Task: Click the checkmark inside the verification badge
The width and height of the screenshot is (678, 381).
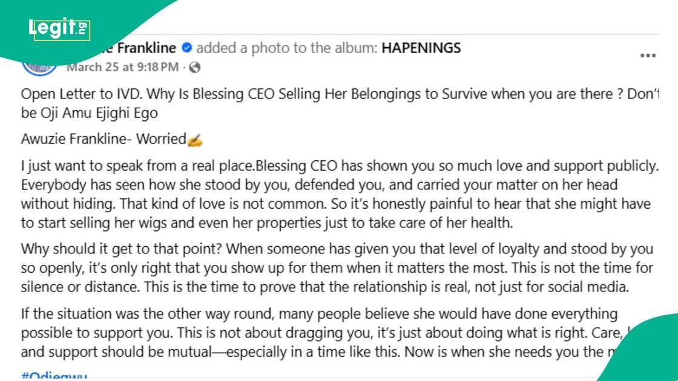Action: coord(186,48)
